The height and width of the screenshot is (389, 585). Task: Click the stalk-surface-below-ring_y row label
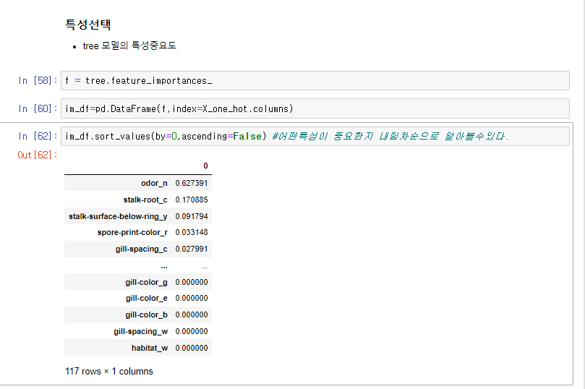(x=118, y=216)
